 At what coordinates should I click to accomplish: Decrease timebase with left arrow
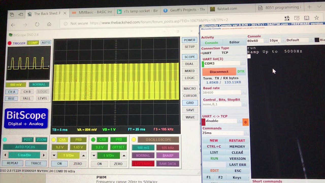5,155
